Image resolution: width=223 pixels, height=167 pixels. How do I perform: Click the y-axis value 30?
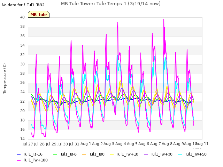(x=22, y=64)
